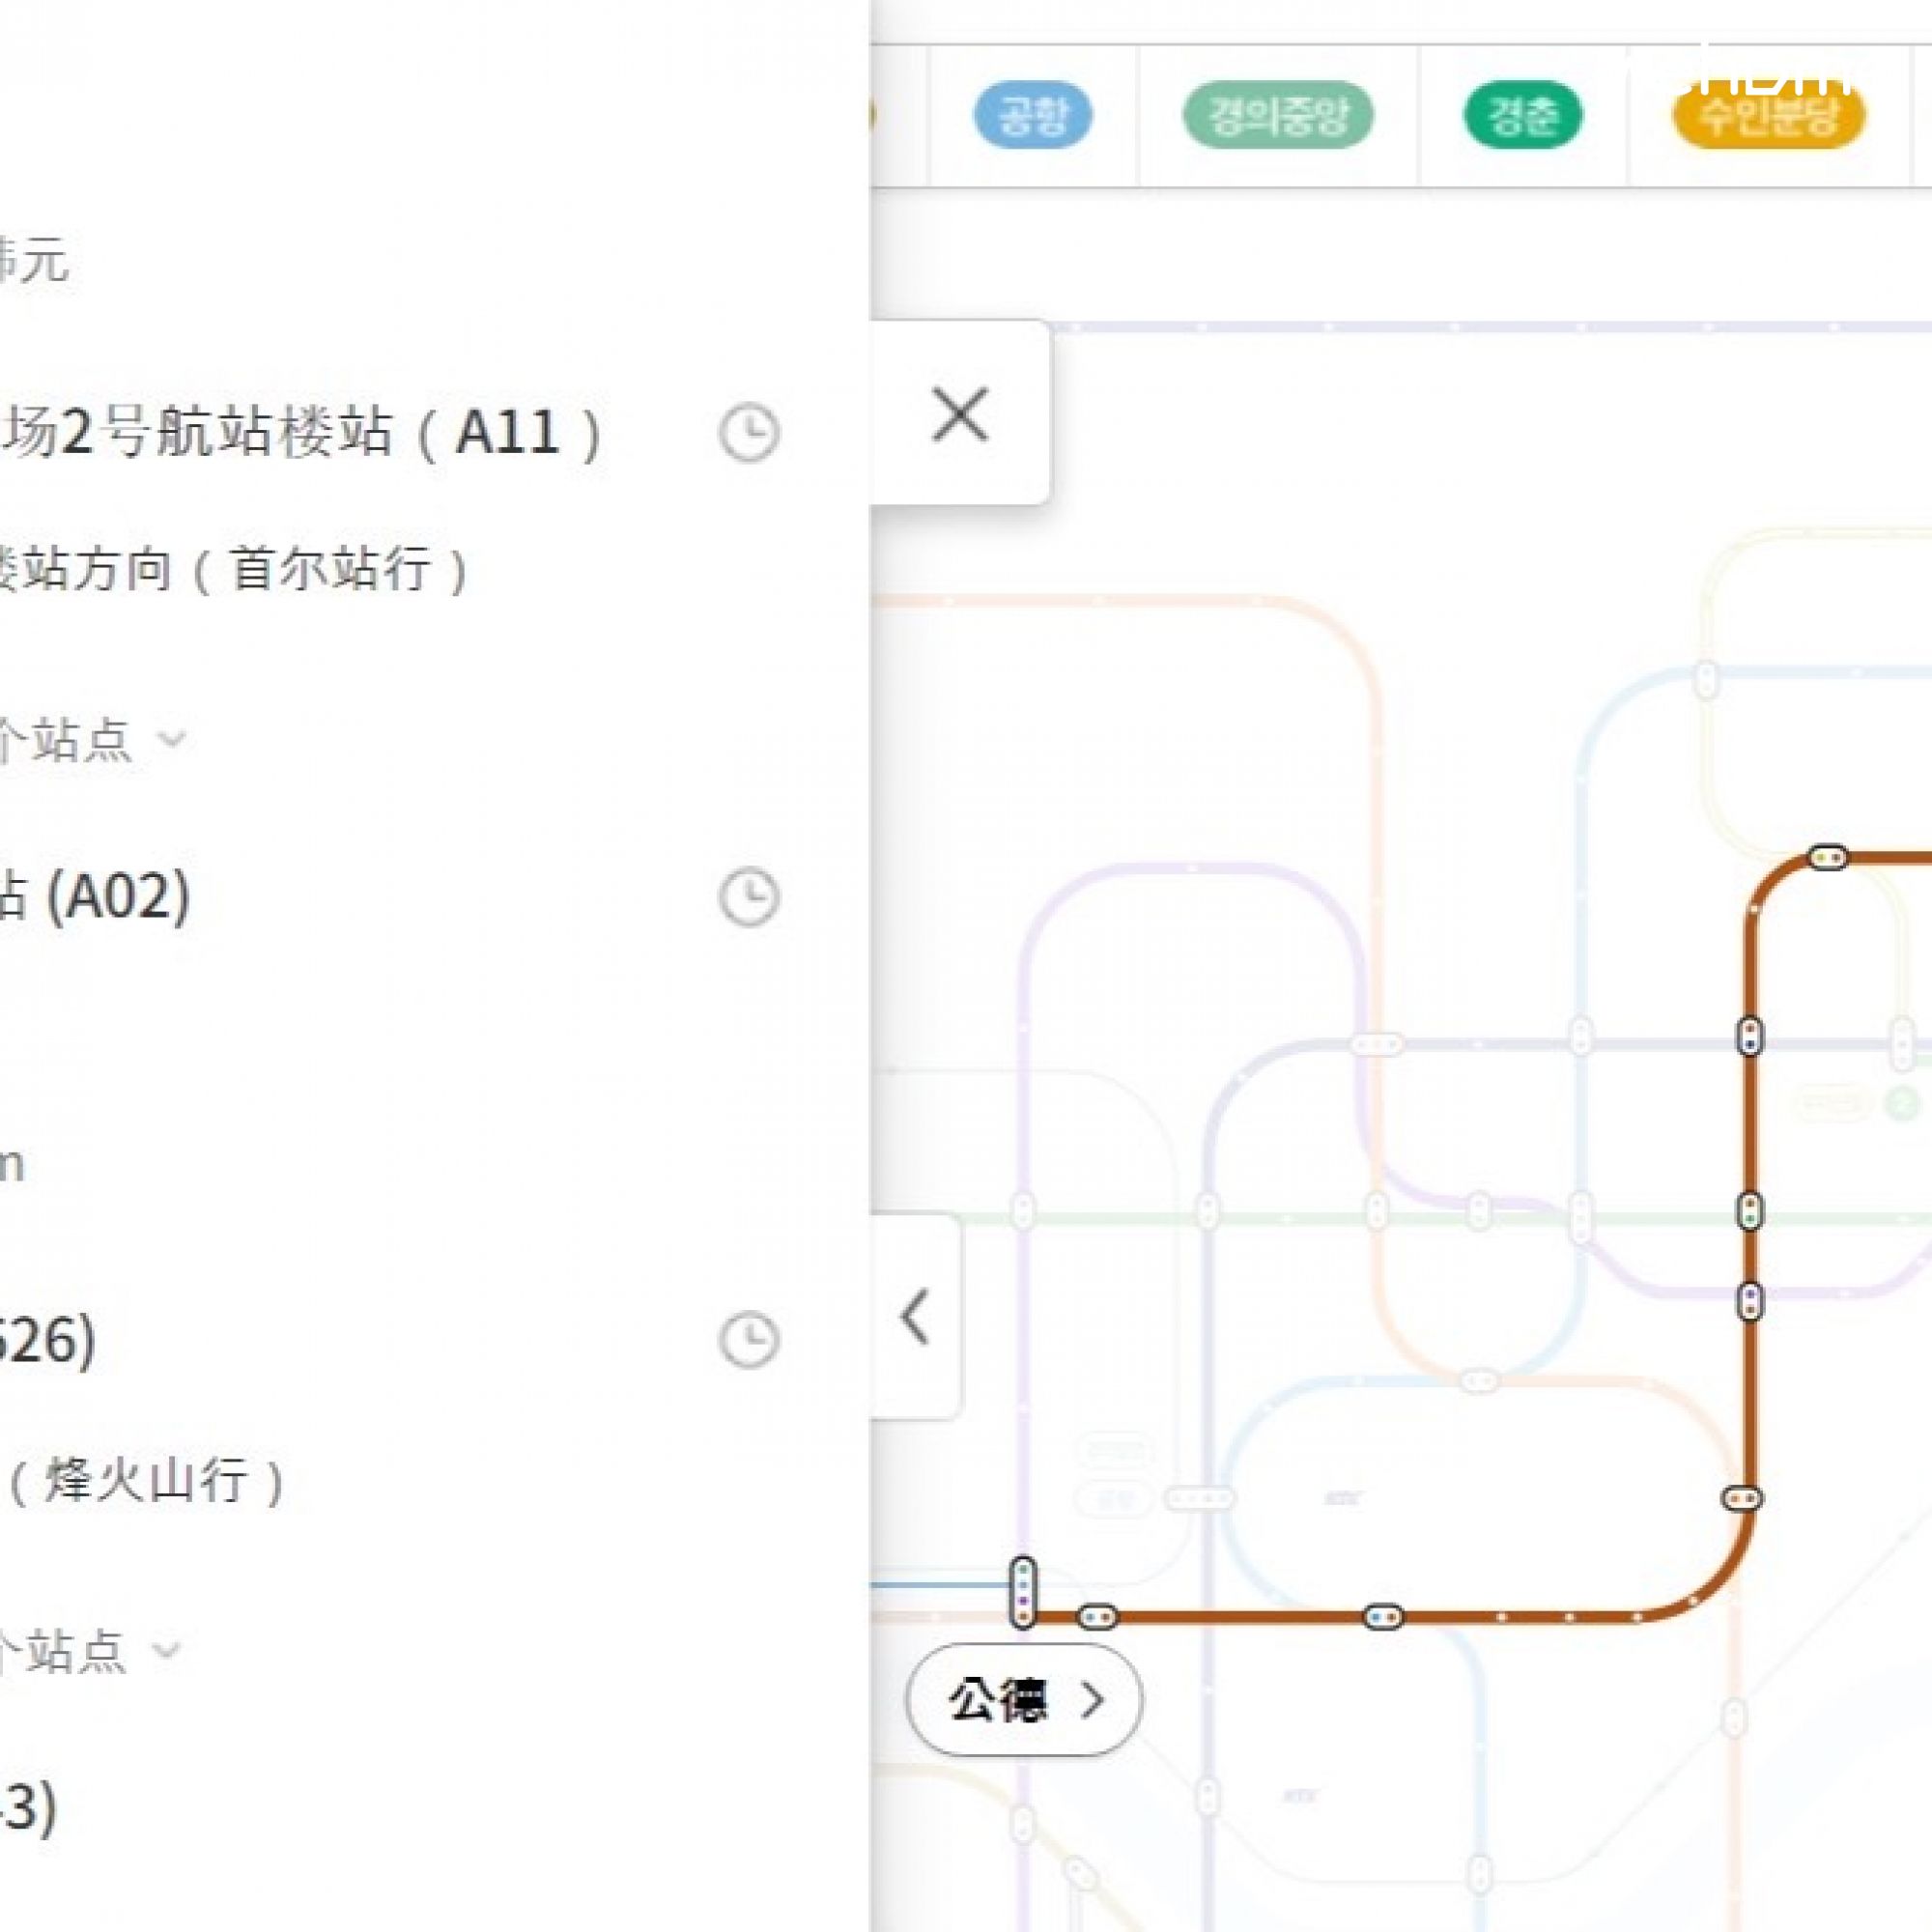Screen dimensions: 1932x1932
Task: Click the 公德 station label button
Action: [998, 1699]
